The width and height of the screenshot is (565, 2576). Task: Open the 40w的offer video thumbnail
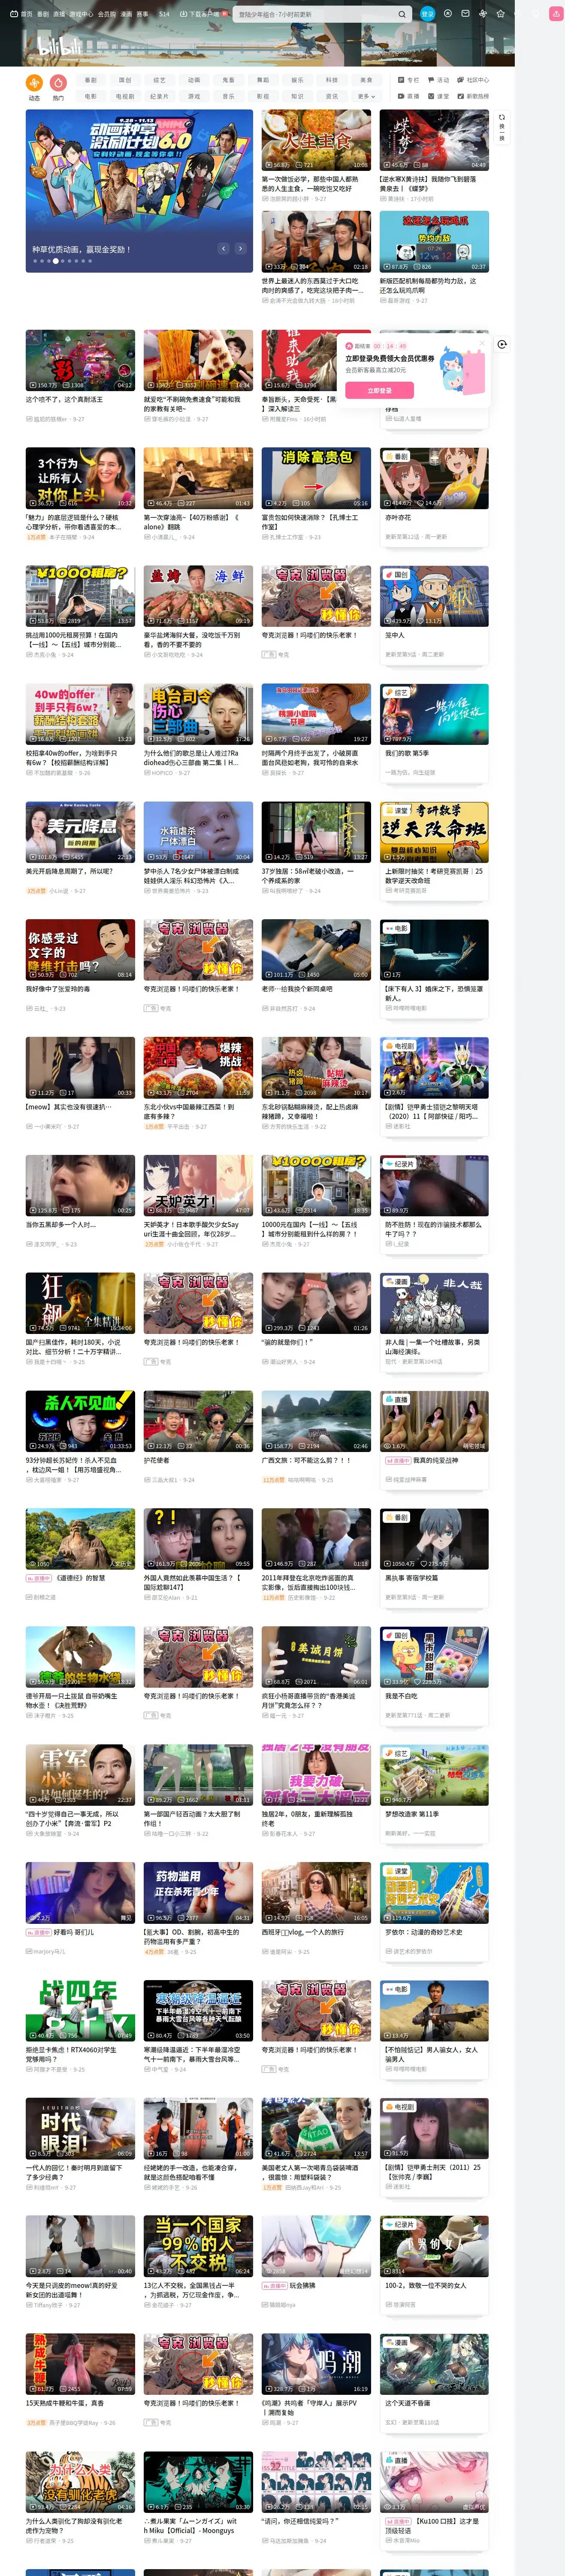(80, 714)
